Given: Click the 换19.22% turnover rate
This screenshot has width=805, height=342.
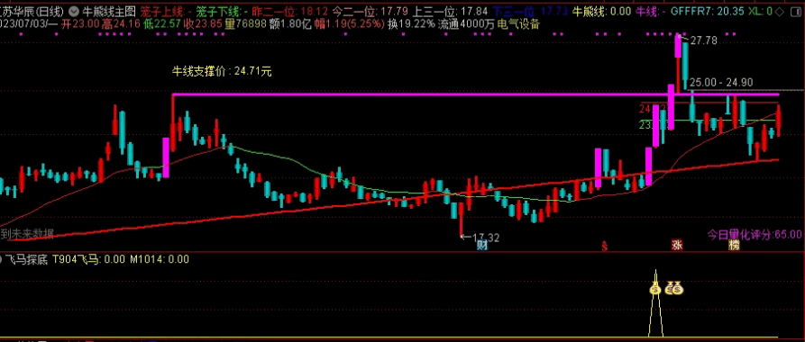Looking at the screenshot, I should 411,23.
